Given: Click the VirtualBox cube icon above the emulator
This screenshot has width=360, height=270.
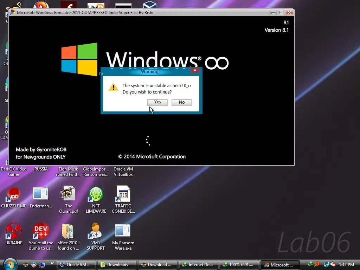Looking at the screenshot, I should coord(149,4).
